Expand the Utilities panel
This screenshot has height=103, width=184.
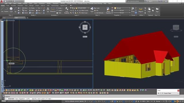point(142,15)
